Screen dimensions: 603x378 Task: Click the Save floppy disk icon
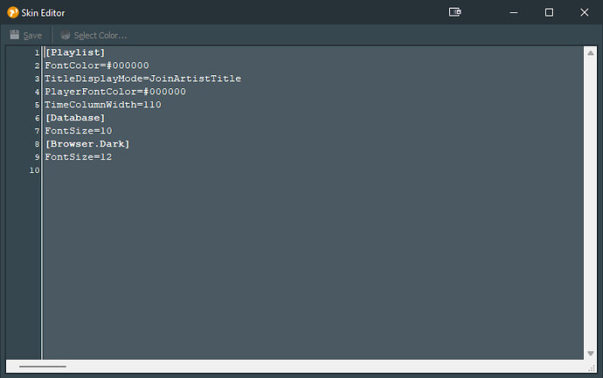coord(15,35)
